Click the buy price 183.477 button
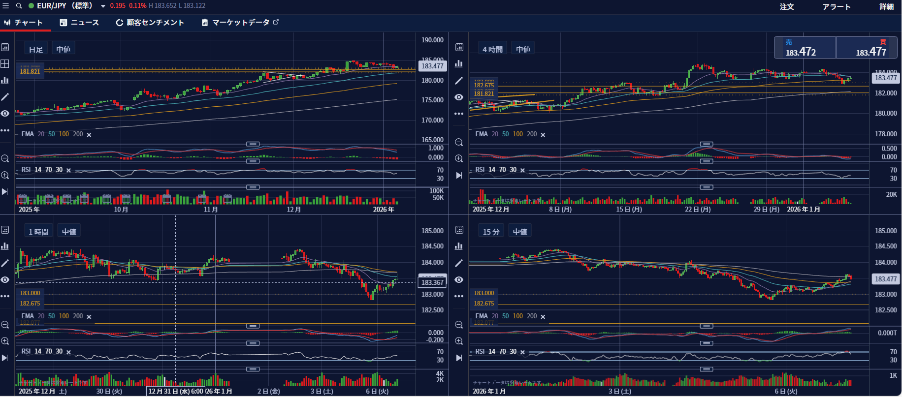The height and width of the screenshot is (397, 902). click(x=867, y=48)
